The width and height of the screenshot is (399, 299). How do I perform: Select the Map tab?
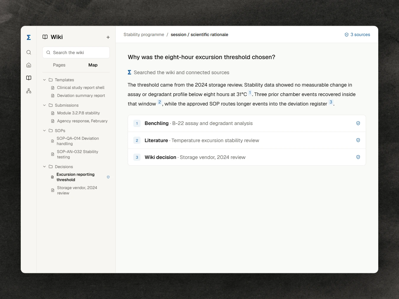pyautogui.click(x=93, y=65)
